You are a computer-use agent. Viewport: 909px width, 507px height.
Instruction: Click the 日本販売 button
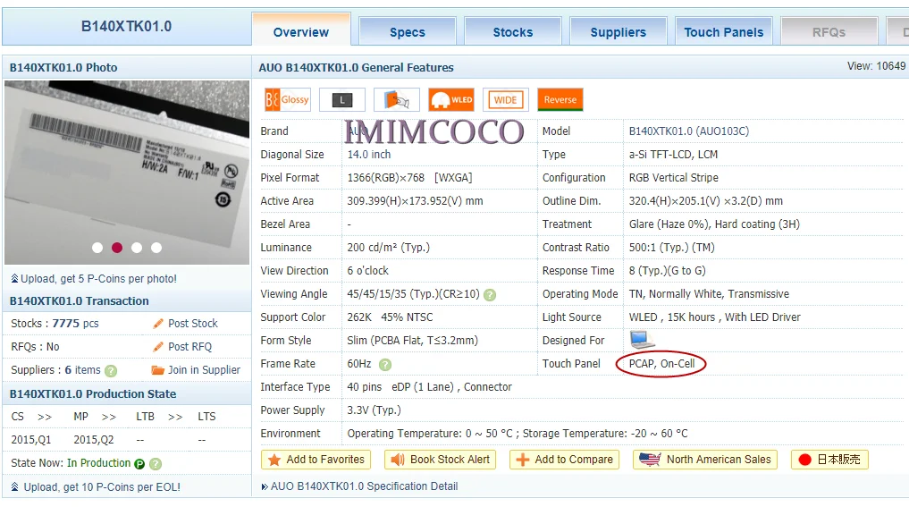point(829,460)
